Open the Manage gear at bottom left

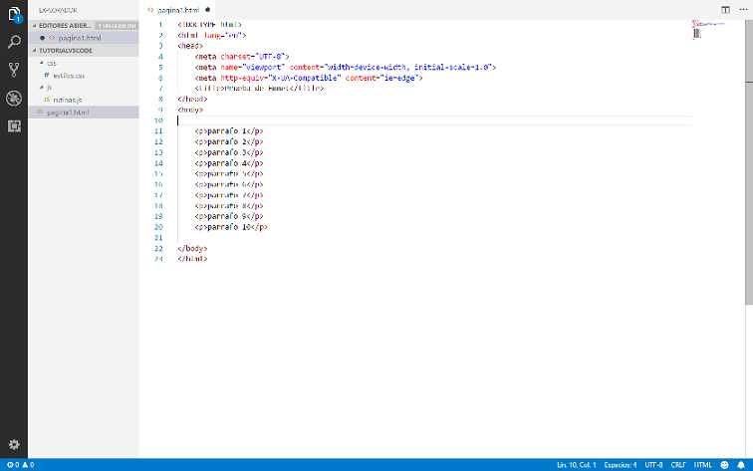[x=14, y=444]
